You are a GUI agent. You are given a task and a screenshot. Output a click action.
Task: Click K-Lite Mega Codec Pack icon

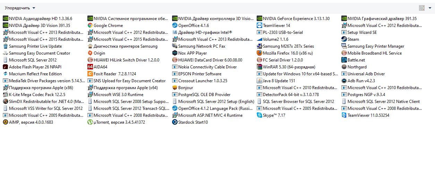click(5, 95)
